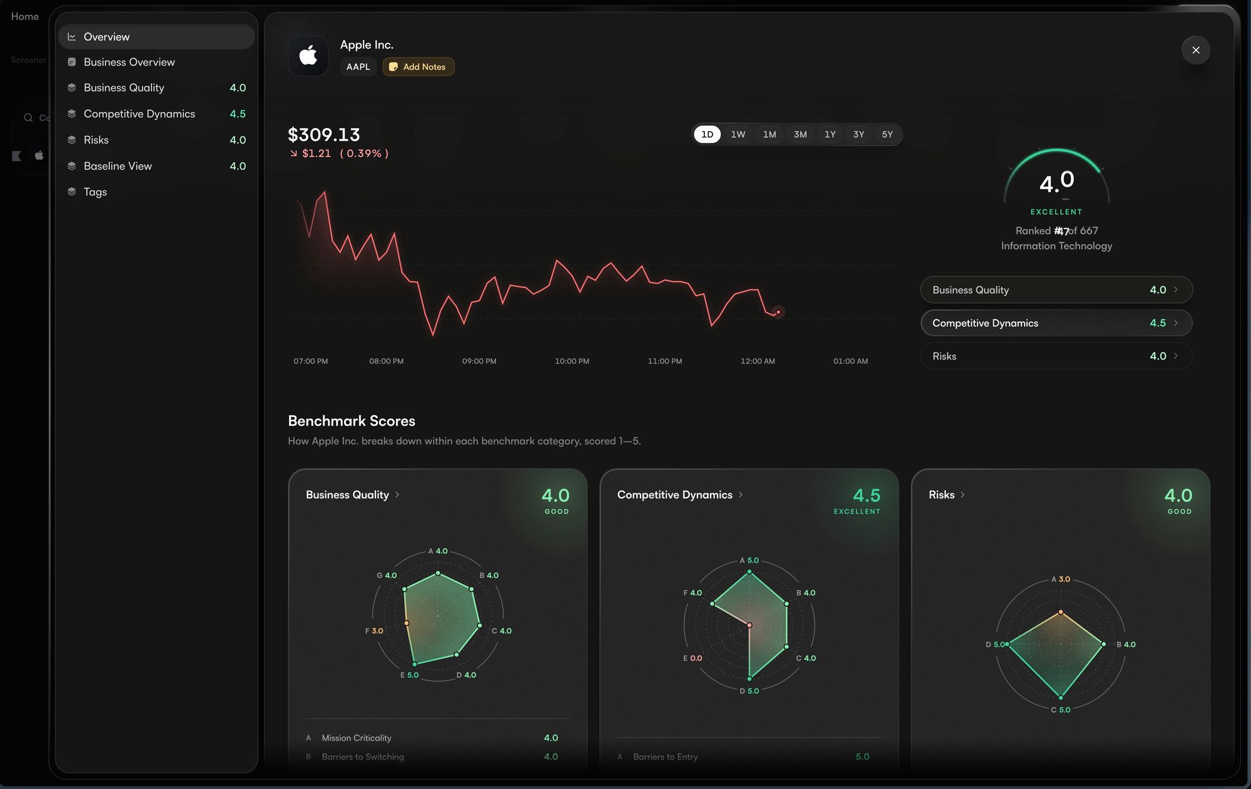Viewport: 1251px width, 789px height.
Task: Switch chart range to 1Y
Action: (x=830, y=134)
